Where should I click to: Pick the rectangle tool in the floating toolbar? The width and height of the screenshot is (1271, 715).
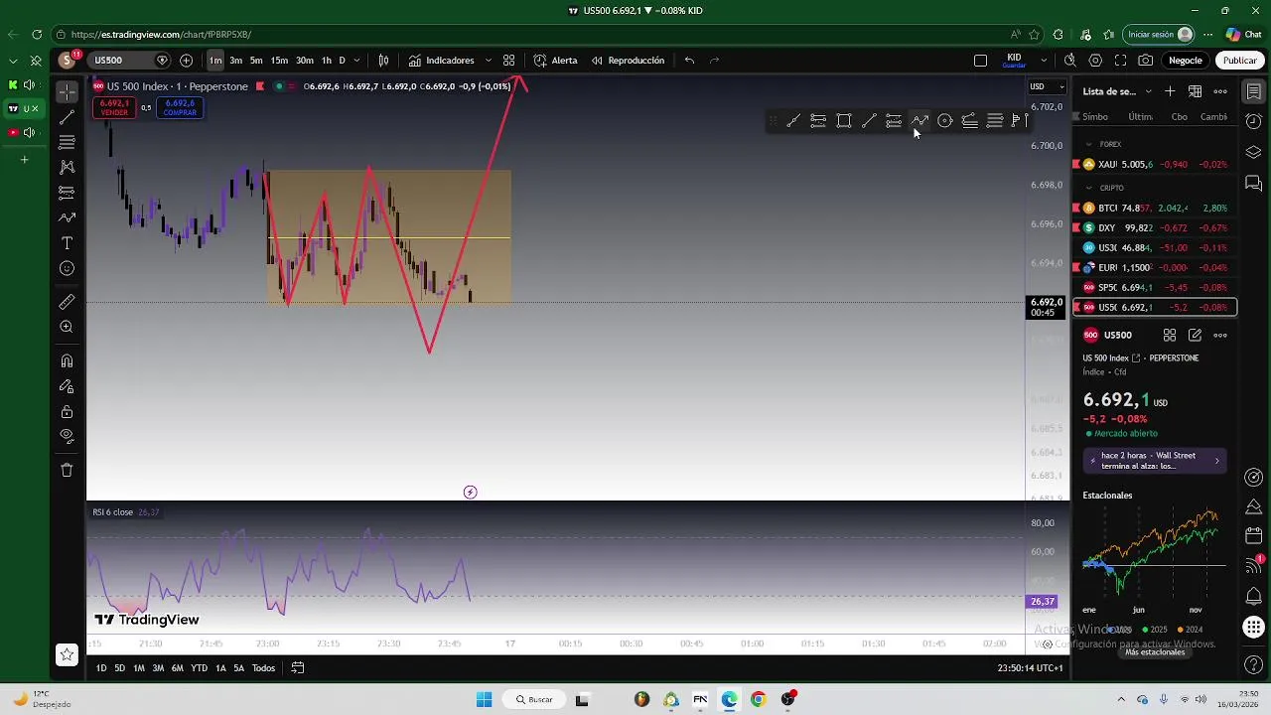[x=844, y=121]
